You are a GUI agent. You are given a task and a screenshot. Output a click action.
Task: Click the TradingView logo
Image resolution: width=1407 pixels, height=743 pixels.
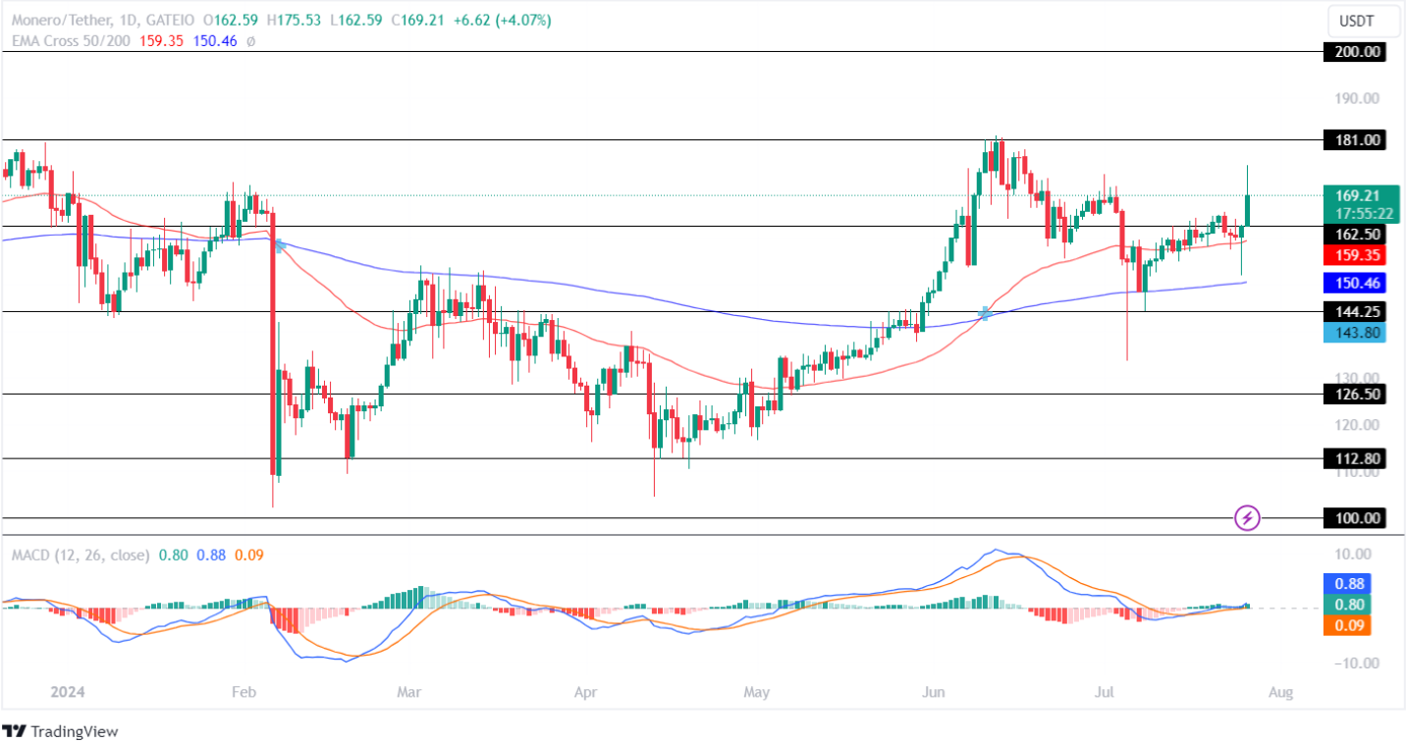(60, 731)
